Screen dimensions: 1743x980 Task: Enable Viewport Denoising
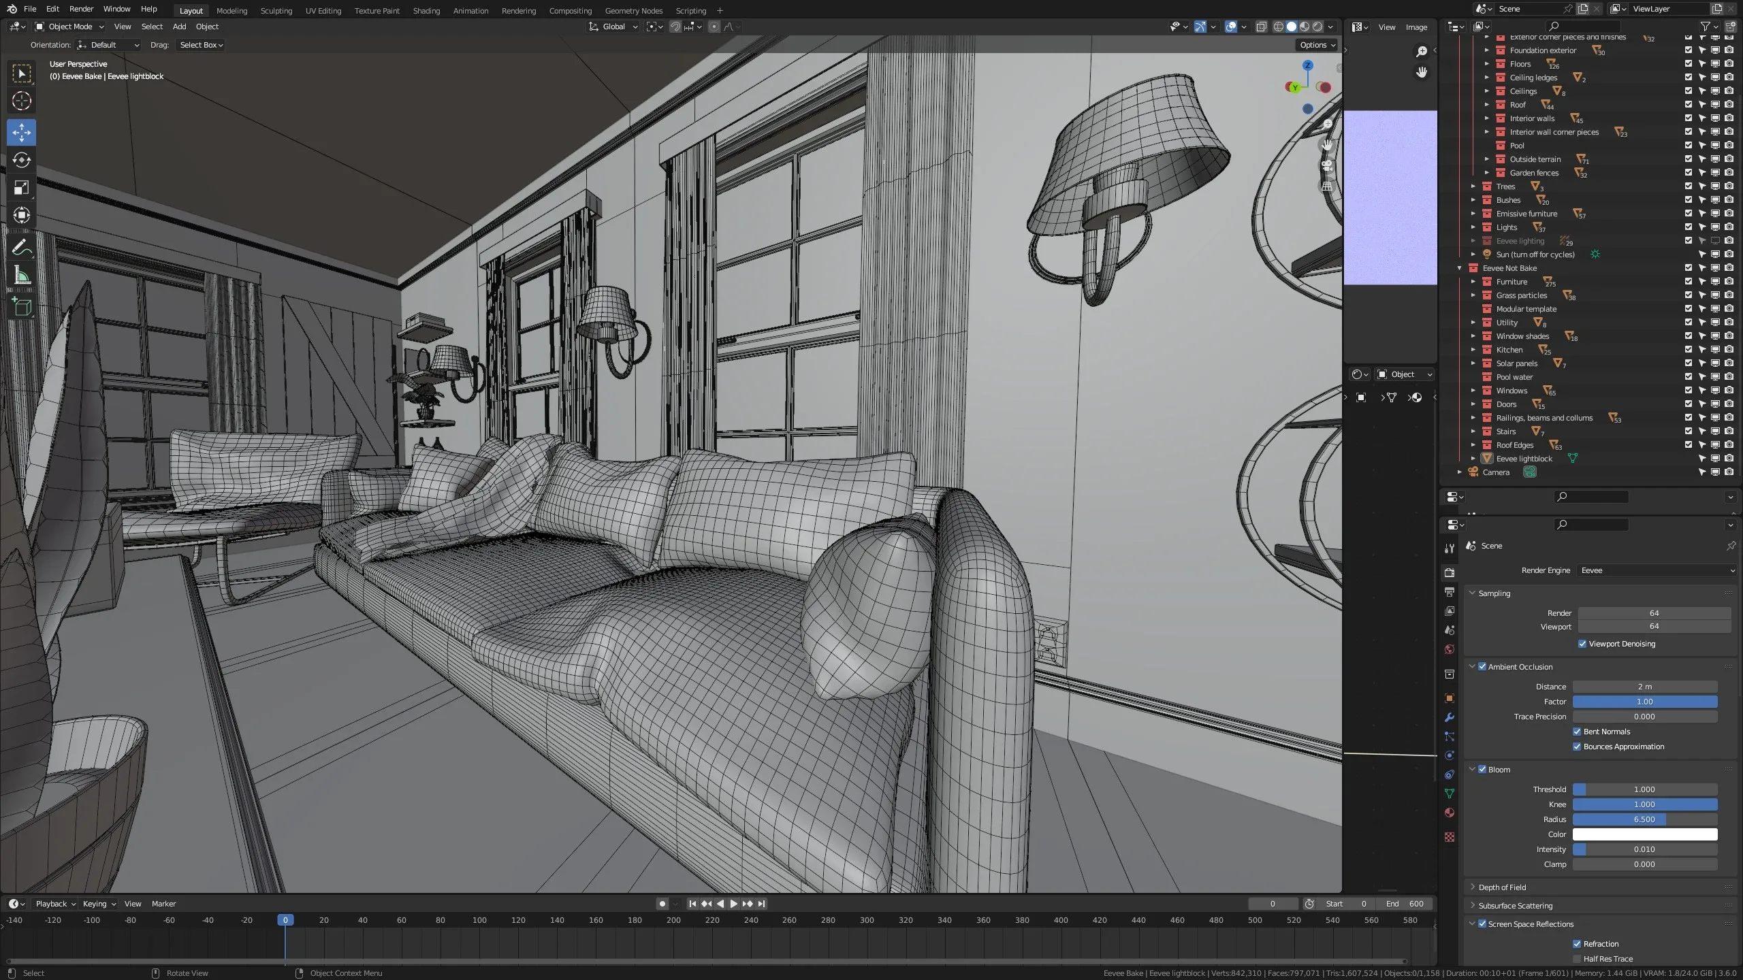(x=1581, y=643)
